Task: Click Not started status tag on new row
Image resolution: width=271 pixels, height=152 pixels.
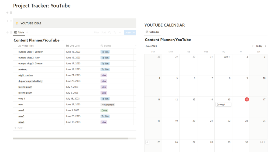Action: click(x=108, y=105)
